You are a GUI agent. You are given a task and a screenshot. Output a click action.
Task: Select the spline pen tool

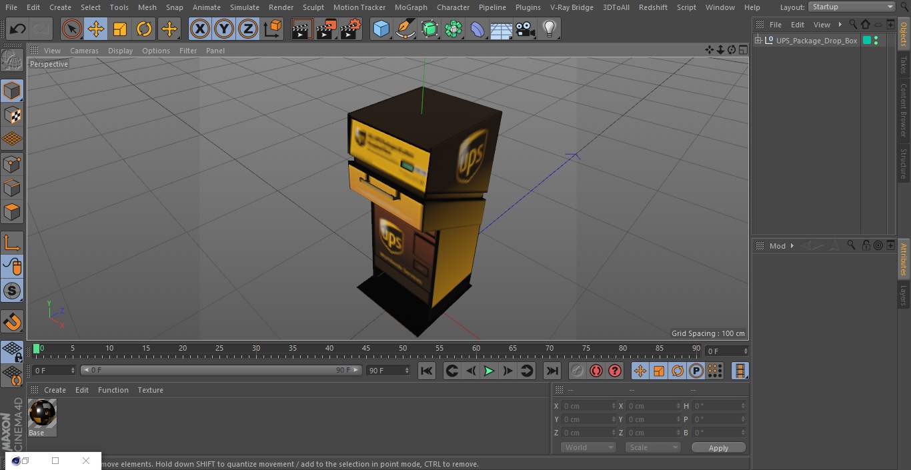(x=405, y=29)
